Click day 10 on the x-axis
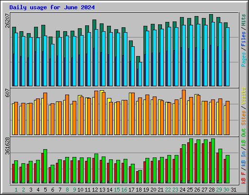The image size is (249, 195). click(x=80, y=190)
